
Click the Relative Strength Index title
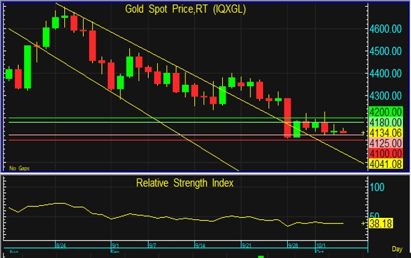(x=185, y=183)
